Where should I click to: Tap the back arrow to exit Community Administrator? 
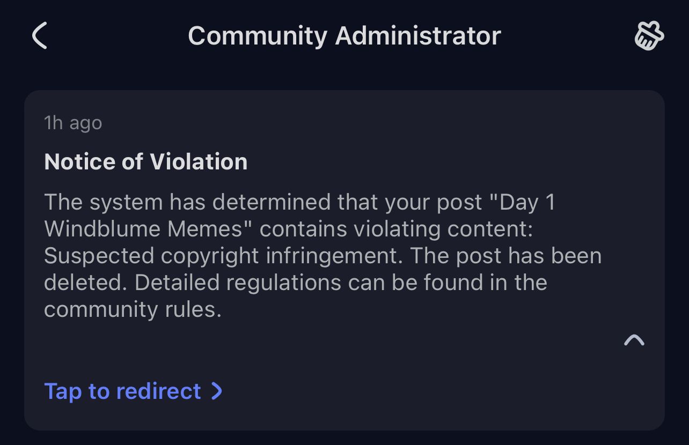point(39,35)
